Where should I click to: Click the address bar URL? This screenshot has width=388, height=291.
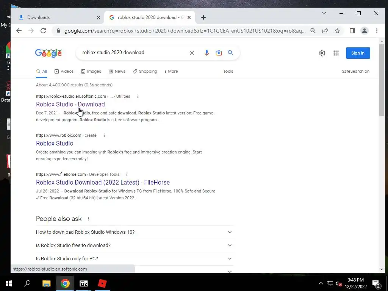click(x=185, y=31)
